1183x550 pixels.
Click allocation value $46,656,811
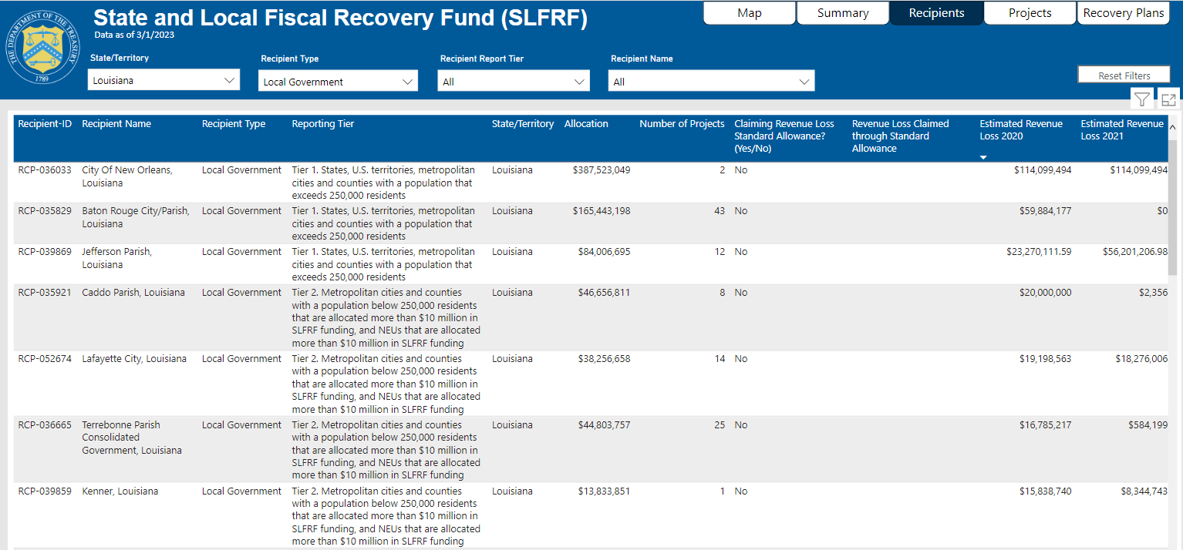coord(604,292)
